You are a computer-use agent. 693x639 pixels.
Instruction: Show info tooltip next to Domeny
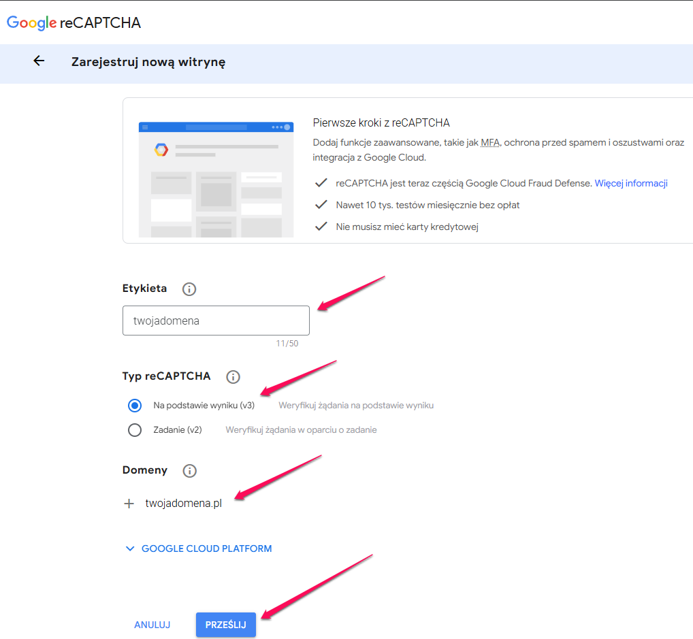190,471
